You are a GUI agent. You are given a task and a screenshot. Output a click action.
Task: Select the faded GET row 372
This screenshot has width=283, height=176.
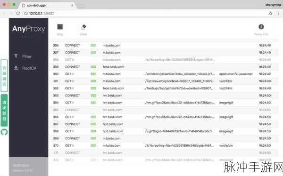coord(163,160)
